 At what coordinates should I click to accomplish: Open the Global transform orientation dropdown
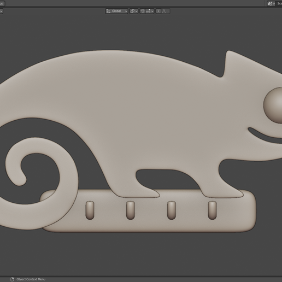(x=117, y=11)
